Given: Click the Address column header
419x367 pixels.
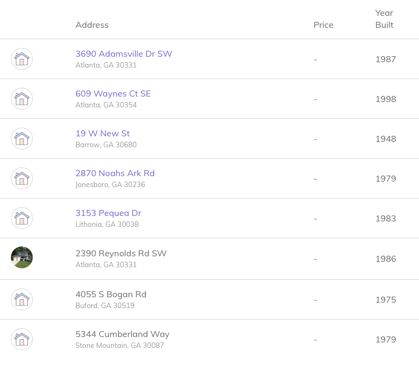Looking at the screenshot, I should 92,25.
